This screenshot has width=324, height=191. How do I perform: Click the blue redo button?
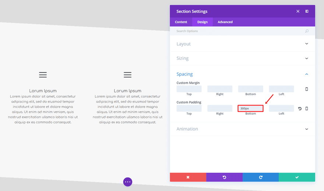[x=261, y=177]
